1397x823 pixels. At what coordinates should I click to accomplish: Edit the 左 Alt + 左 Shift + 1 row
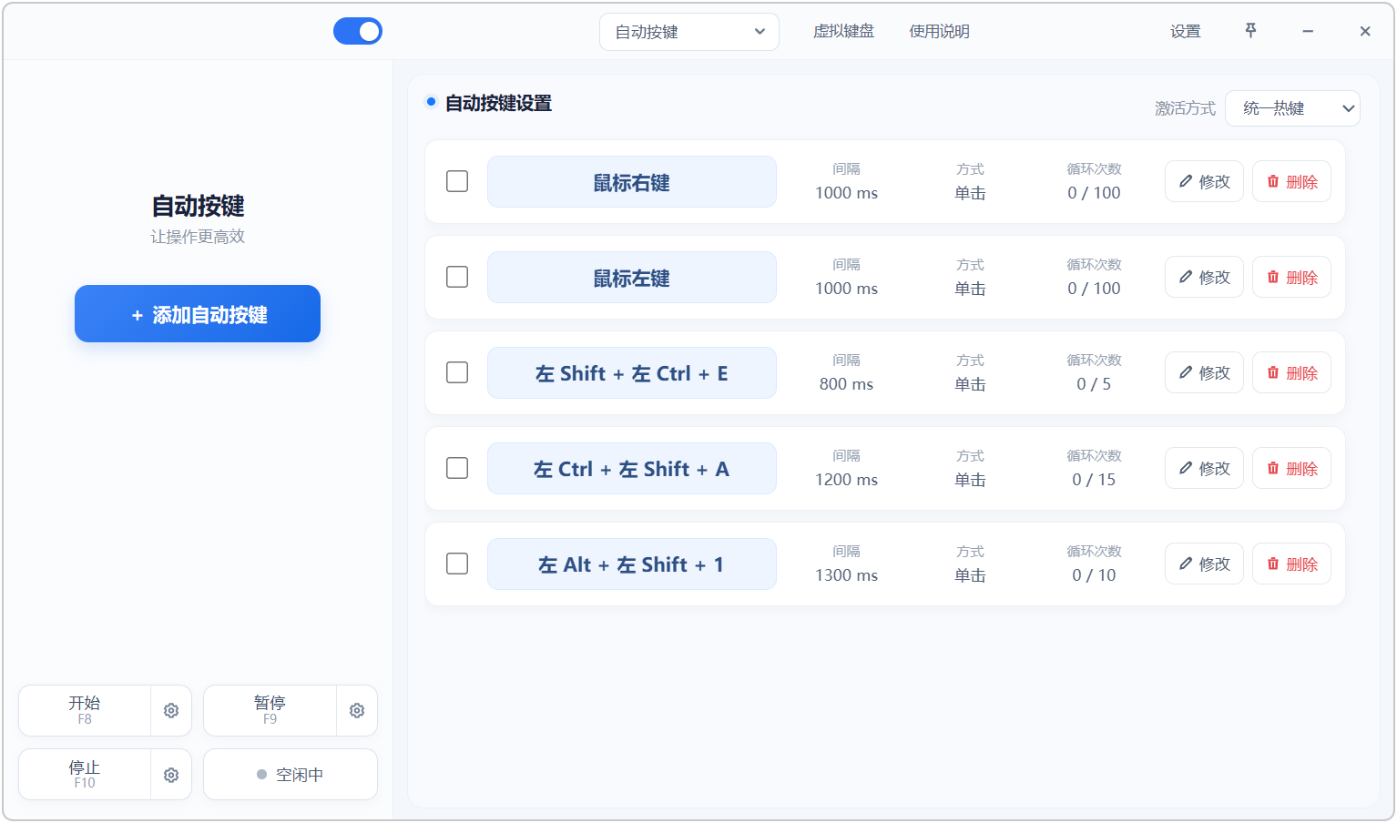click(1204, 564)
